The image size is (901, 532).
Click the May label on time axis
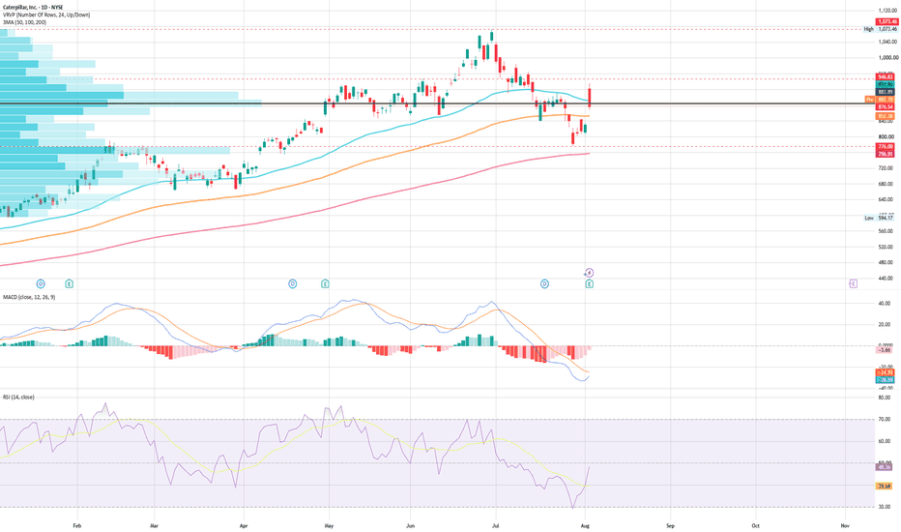(329, 525)
